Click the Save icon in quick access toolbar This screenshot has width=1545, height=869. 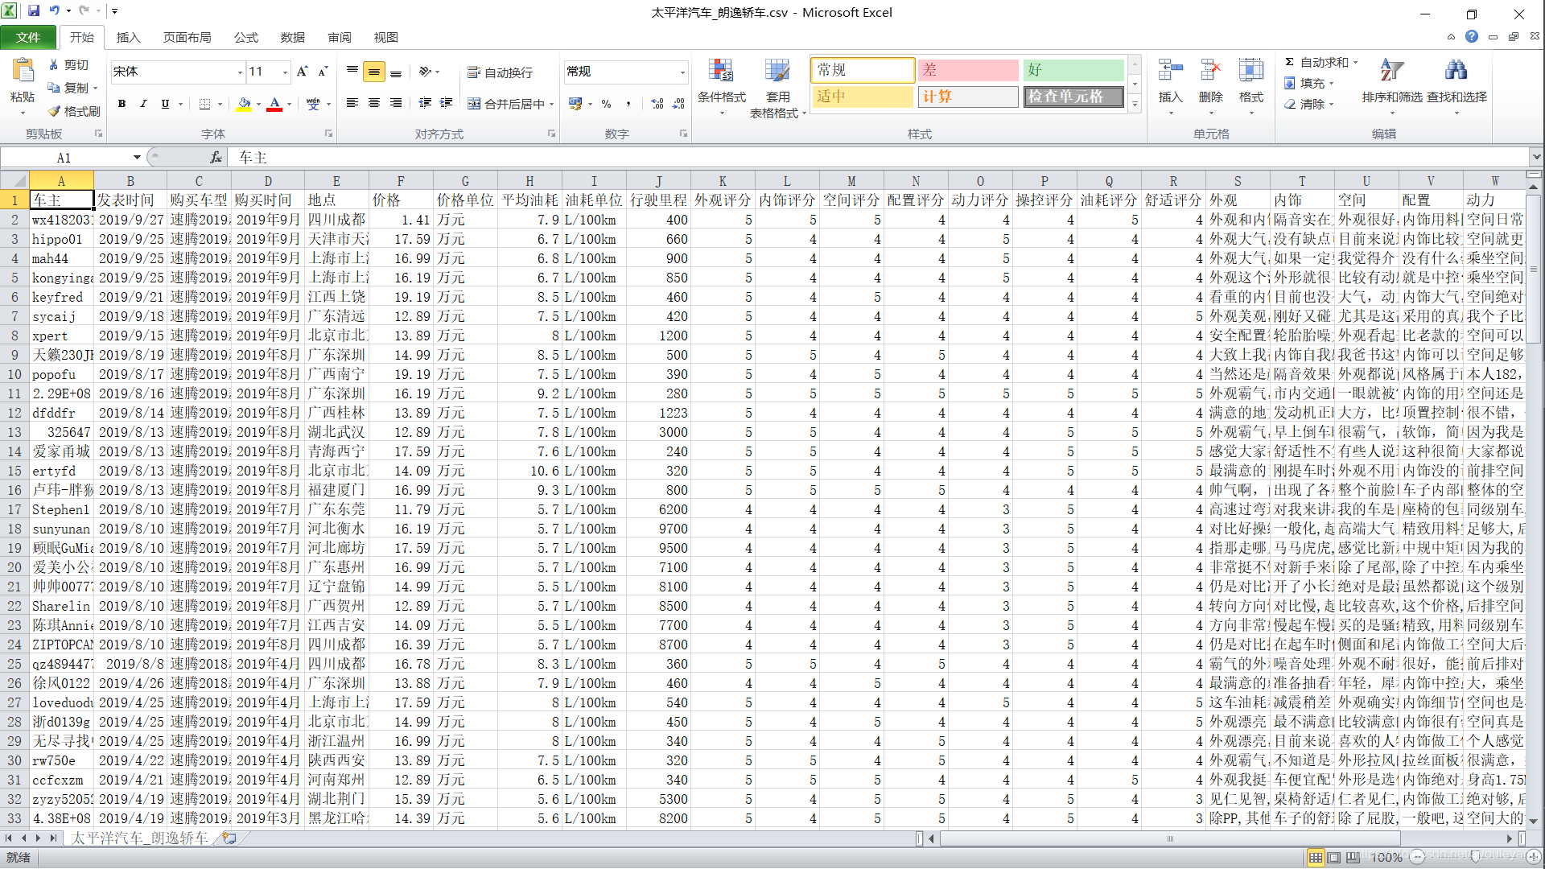pyautogui.click(x=34, y=11)
